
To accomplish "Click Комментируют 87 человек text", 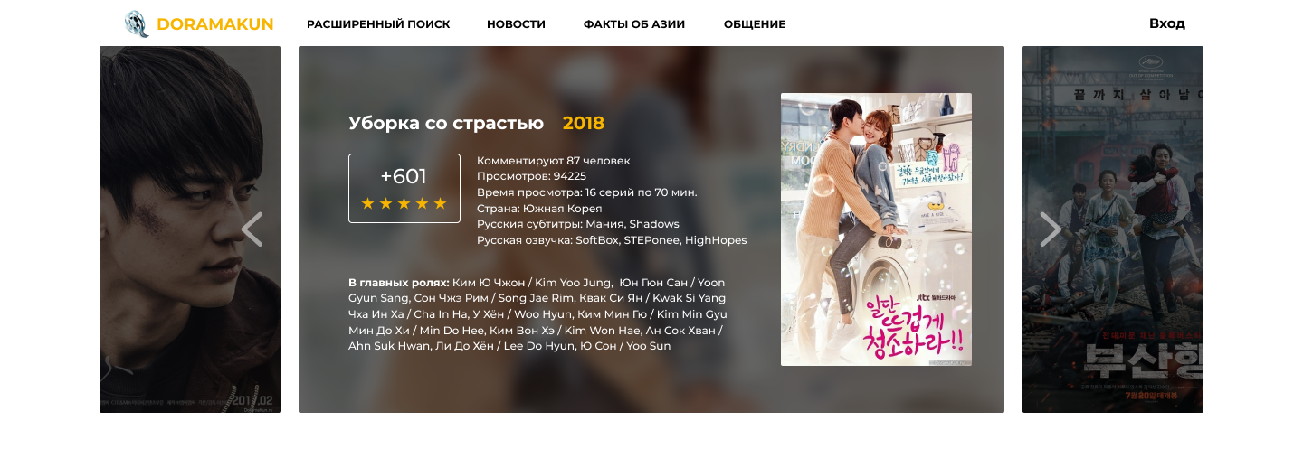I will [554, 161].
